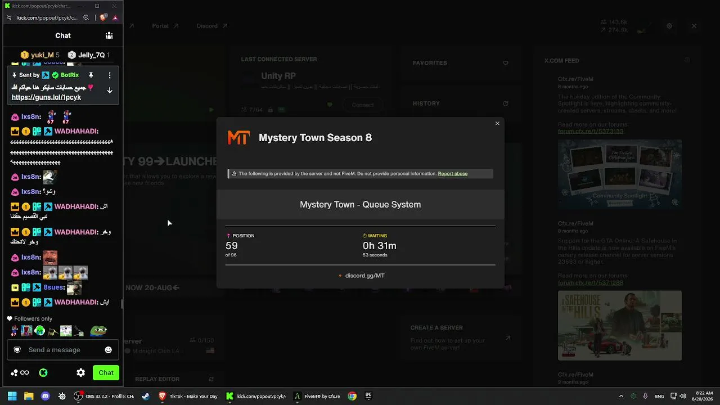Click the Mystery Town MT logo

[x=238, y=138]
